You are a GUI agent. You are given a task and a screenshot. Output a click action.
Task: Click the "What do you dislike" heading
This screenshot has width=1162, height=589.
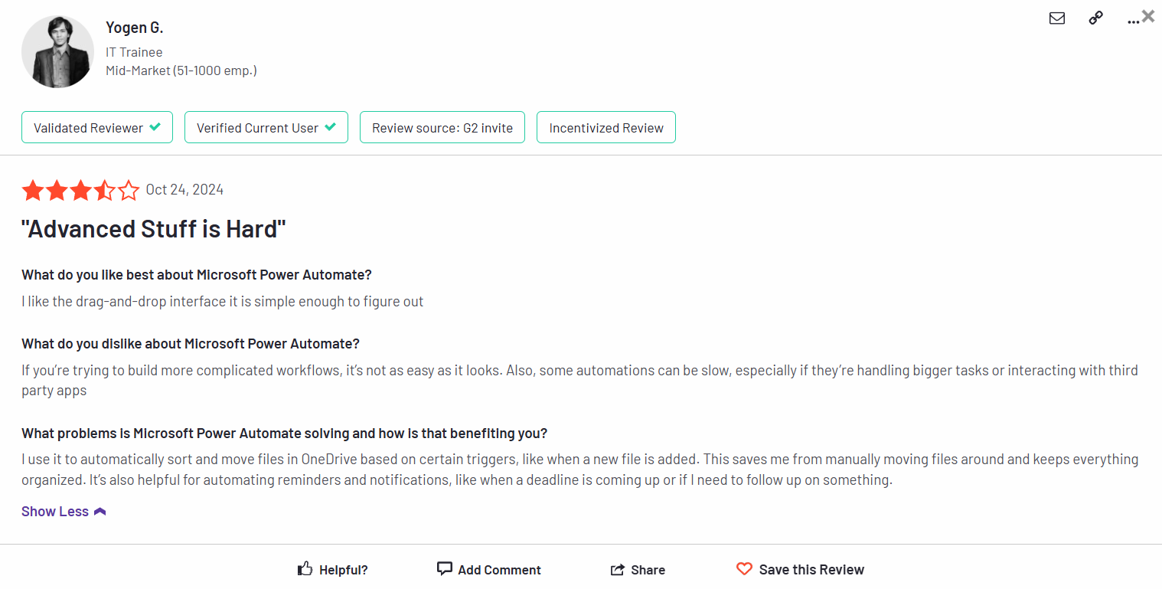tap(191, 343)
